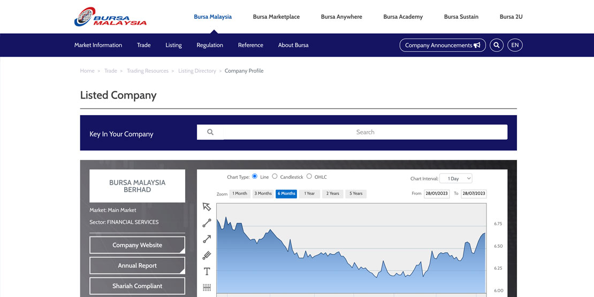Screen dimensions: 594x297
Task: Click the Sector: FINANCIAL SERVICES text
Action: [x=124, y=222]
